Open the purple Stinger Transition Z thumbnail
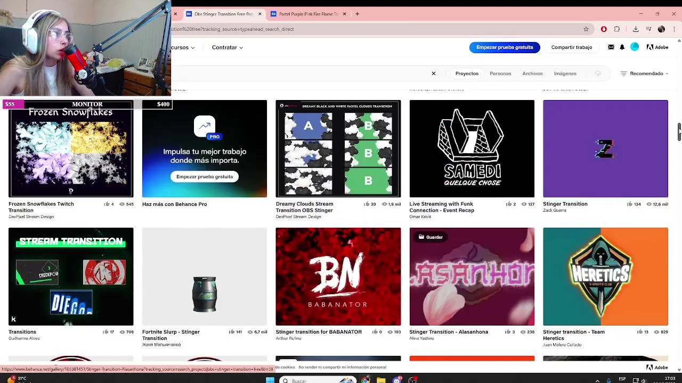Screen dimensions: 682x383 pos(605,148)
